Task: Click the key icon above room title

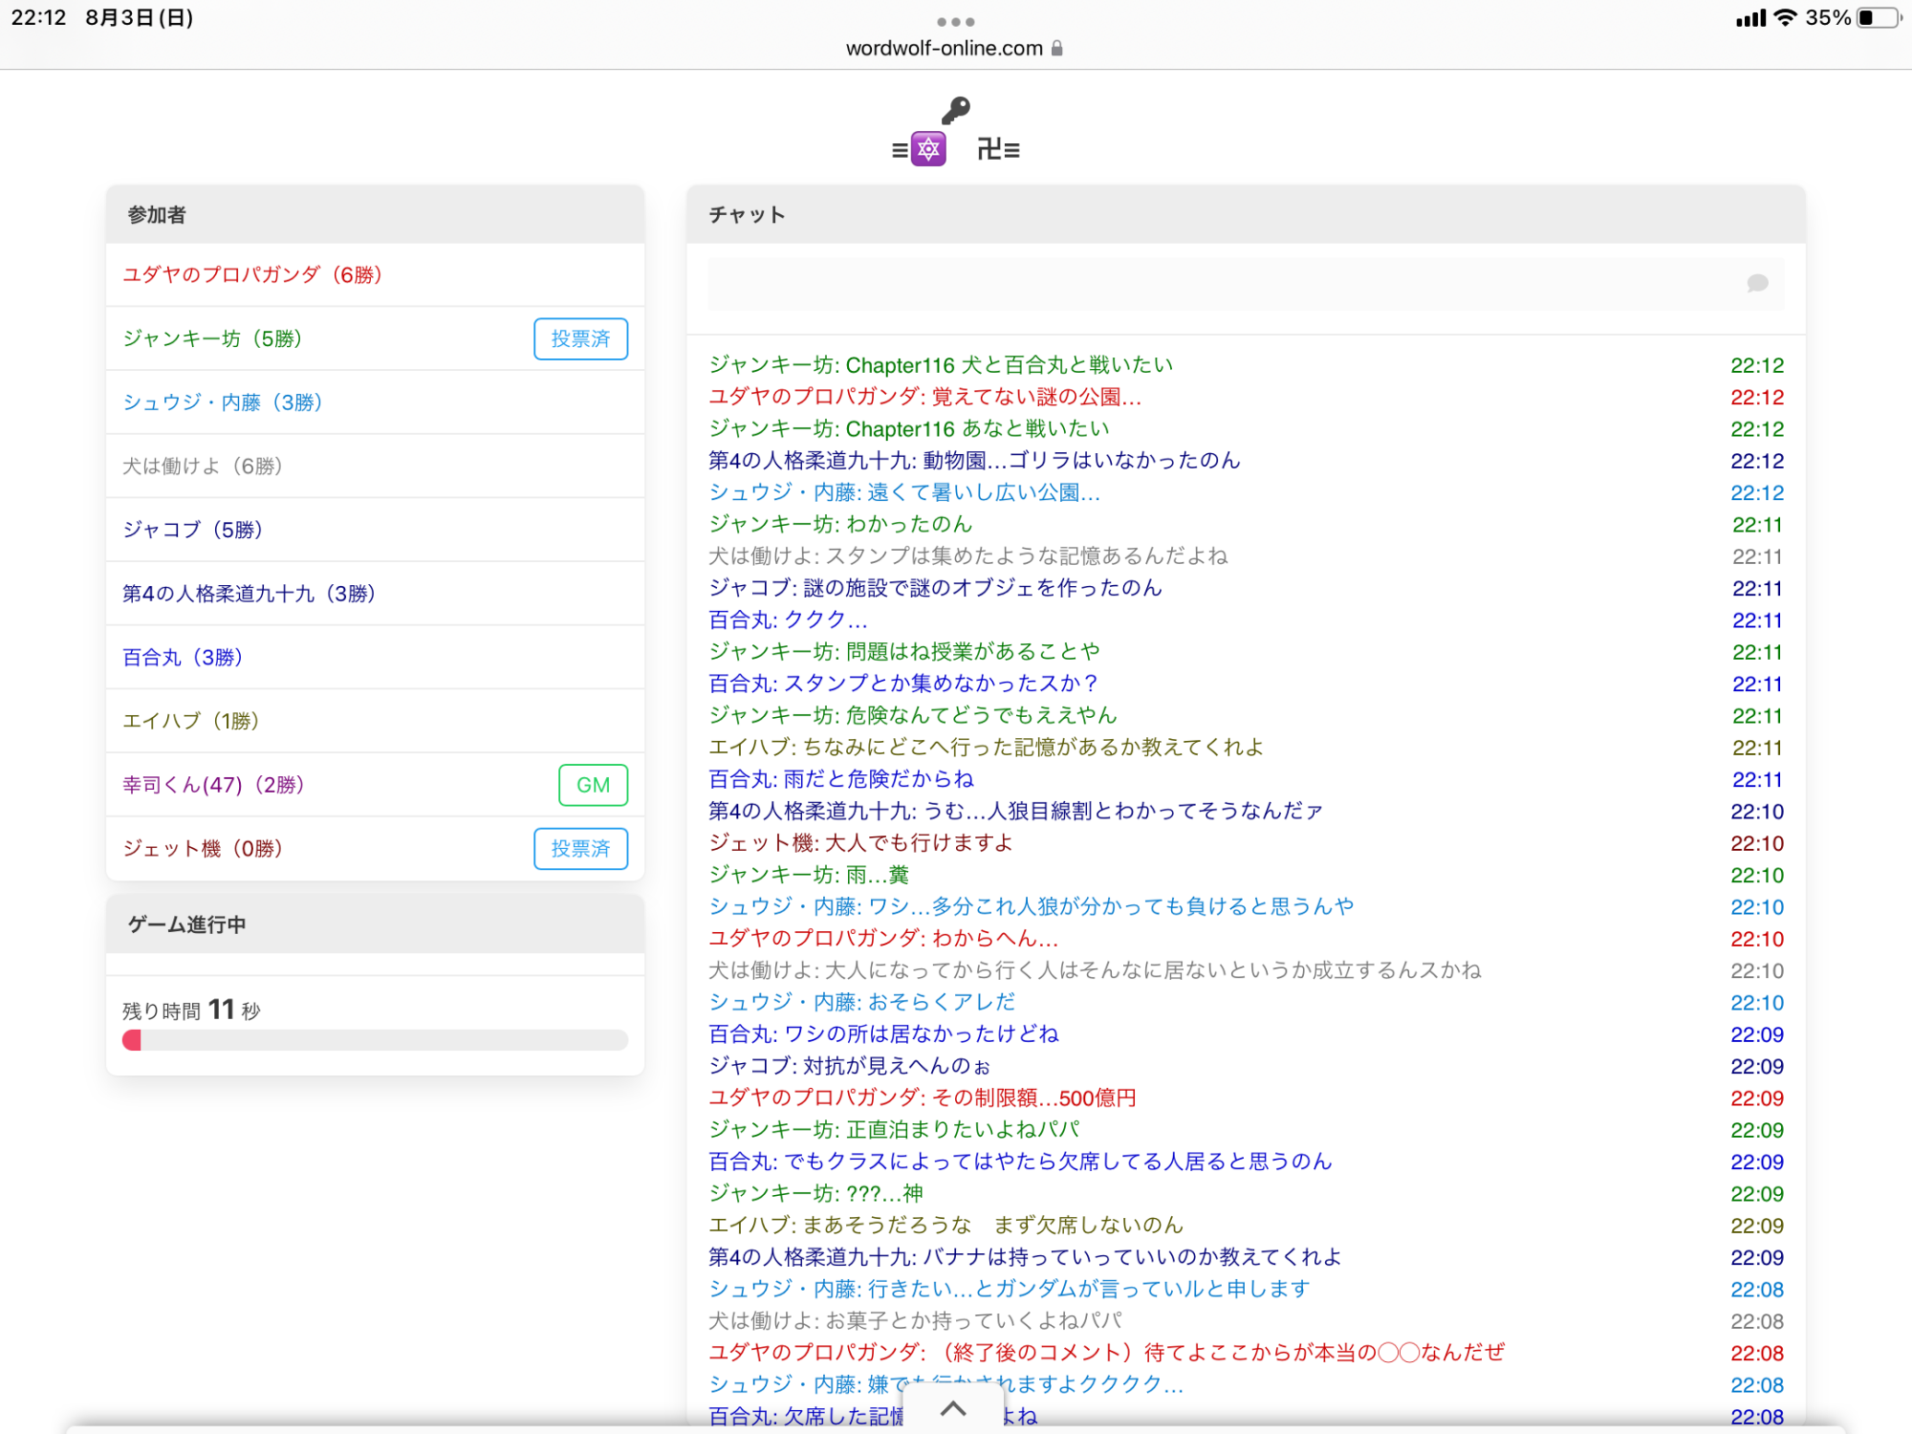Action: (x=955, y=110)
